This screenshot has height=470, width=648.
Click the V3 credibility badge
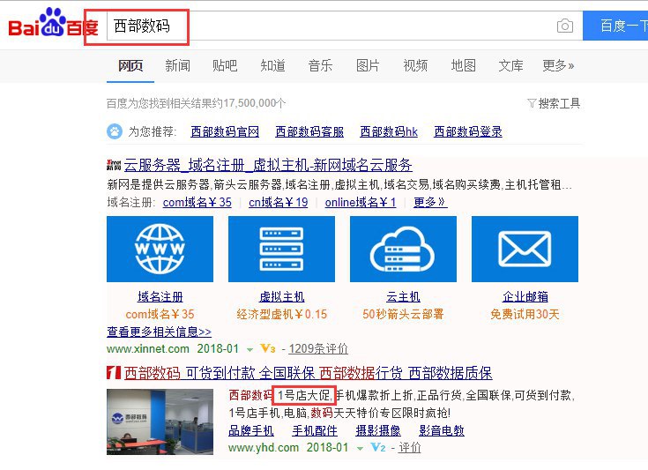point(268,348)
